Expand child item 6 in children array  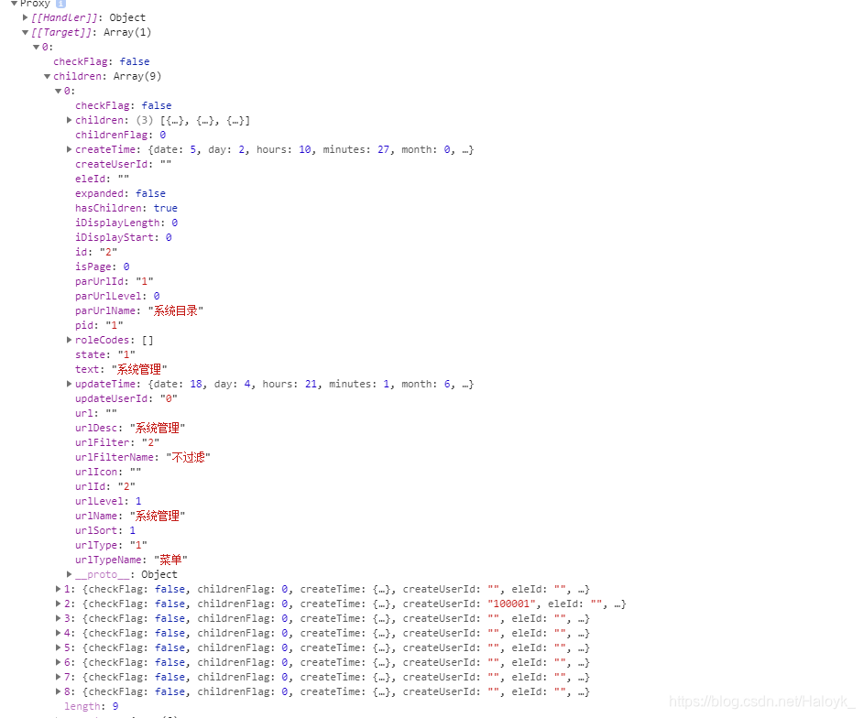tap(58, 662)
